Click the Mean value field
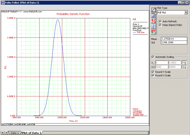The image size is (190, 135). point(174,39)
